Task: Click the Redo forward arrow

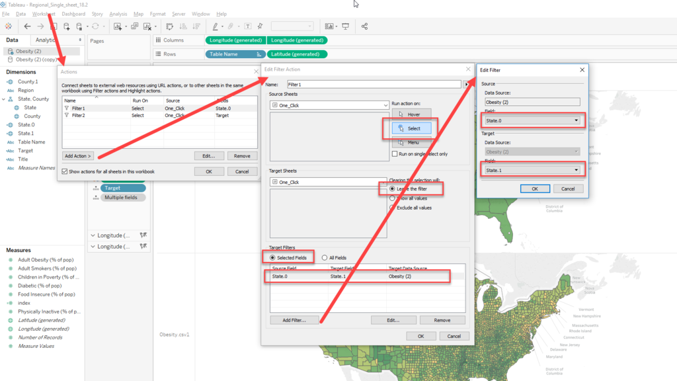Action: point(40,26)
